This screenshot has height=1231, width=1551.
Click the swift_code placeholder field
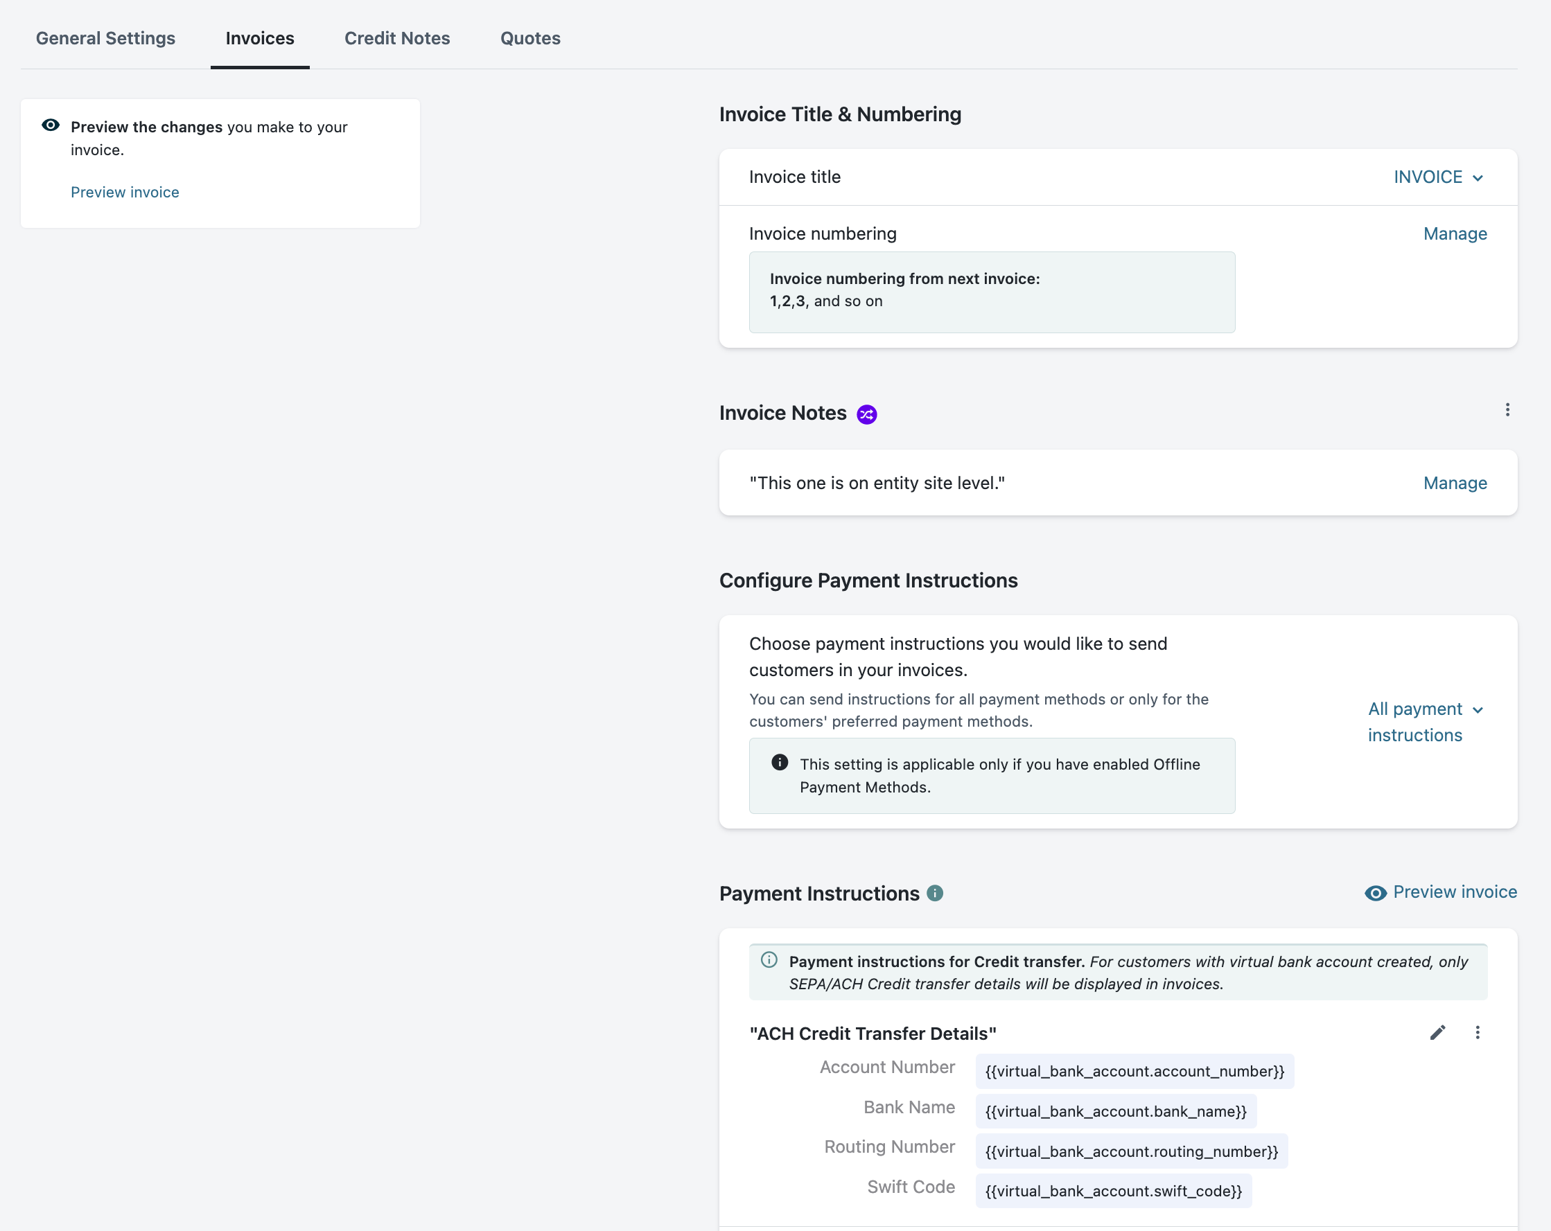point(1113,1191)
